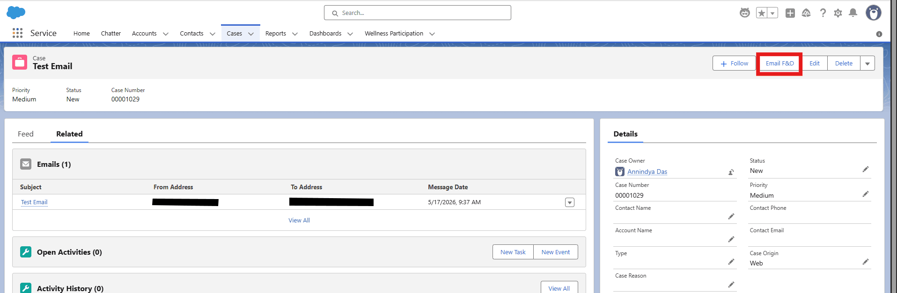Click View All under Emails
897x293 pixels.
(x=299, y=220)
